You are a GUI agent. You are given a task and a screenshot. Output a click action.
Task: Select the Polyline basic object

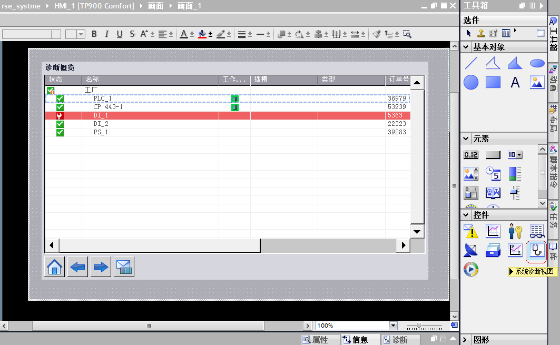click(493, 63)
